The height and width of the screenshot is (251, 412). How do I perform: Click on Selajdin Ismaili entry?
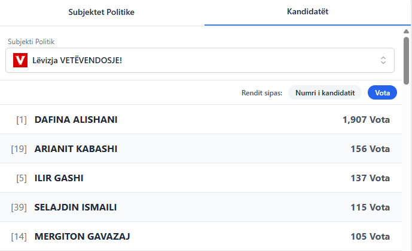pos(75,207)
